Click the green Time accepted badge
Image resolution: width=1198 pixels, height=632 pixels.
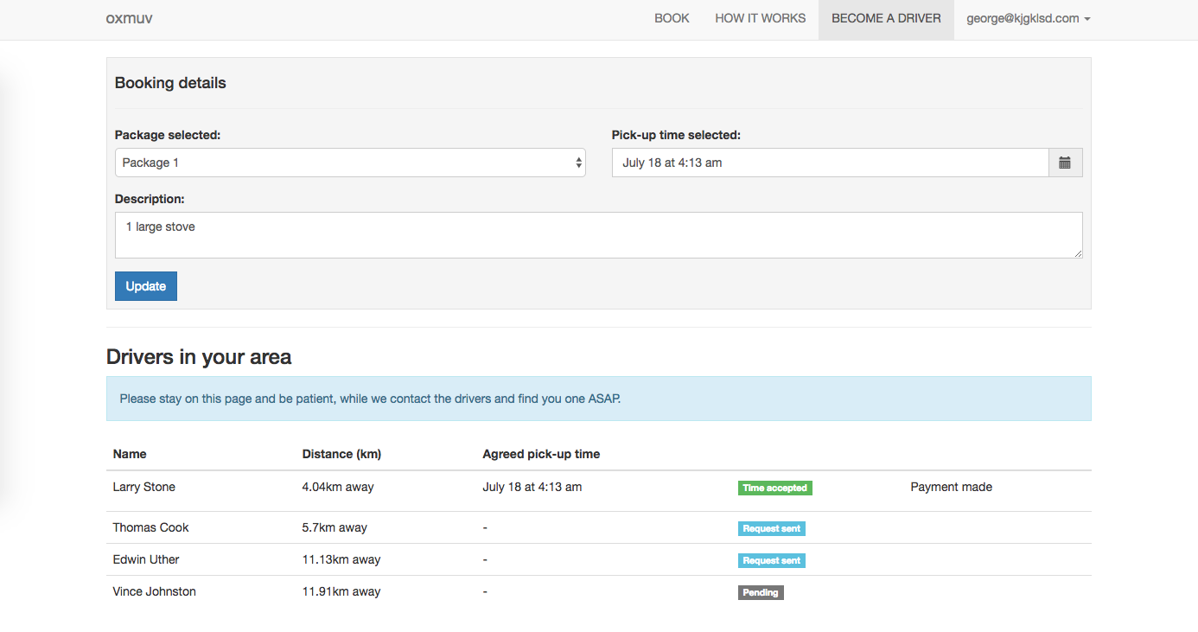[774, 488]
